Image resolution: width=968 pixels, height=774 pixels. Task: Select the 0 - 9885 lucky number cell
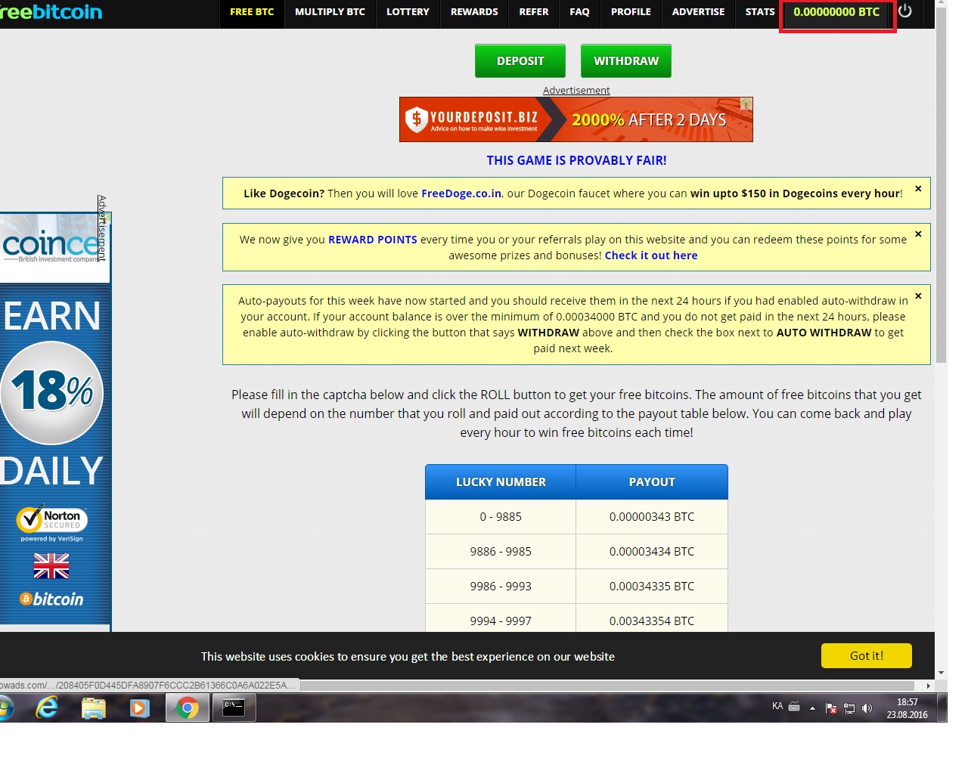501,517
